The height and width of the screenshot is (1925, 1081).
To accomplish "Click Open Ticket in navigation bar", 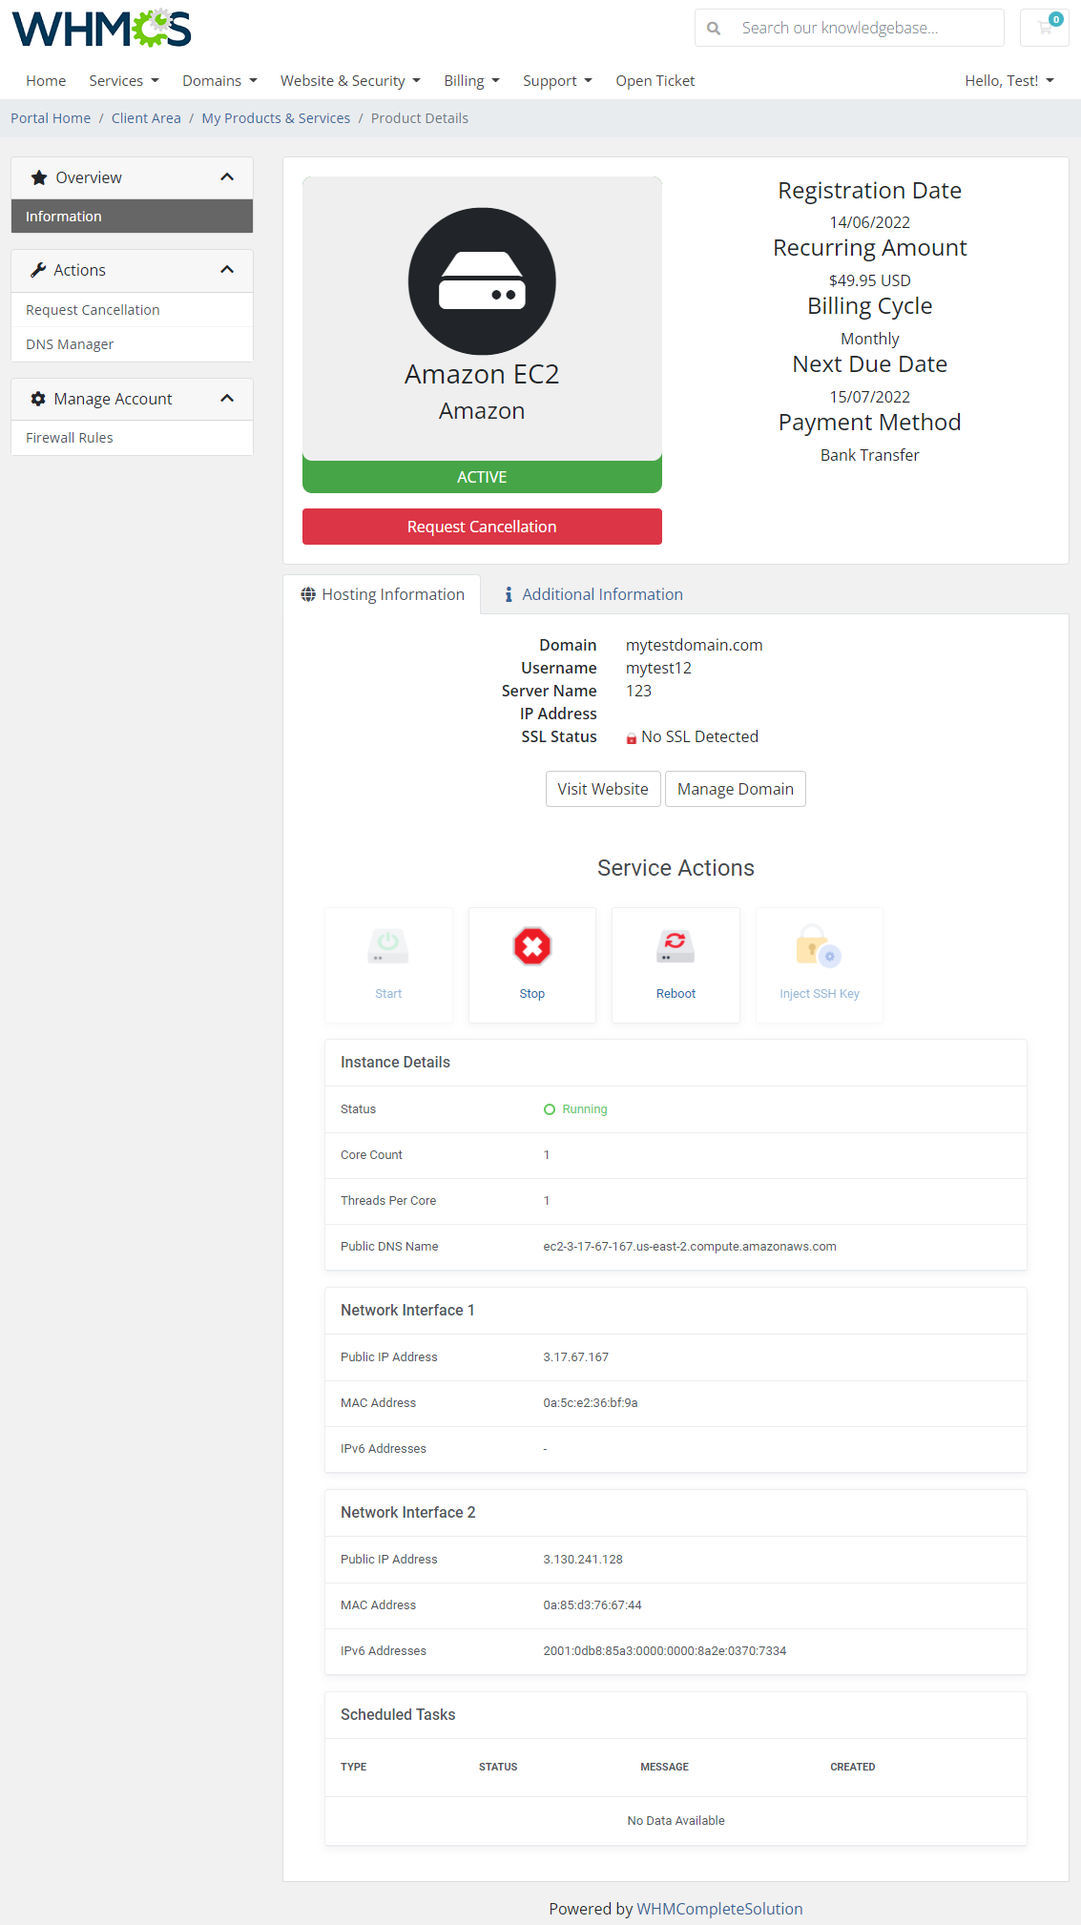I will coord(655,81).
